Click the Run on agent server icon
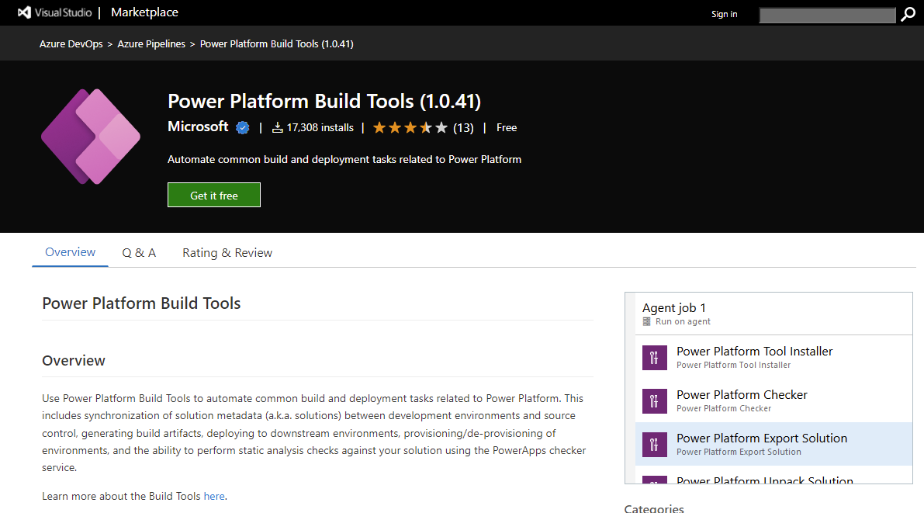This screenshot has height=513, width=924. point(646,321)
